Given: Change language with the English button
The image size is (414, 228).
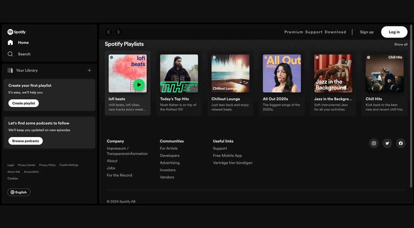Looking at the screenshot, I should pyautogui.click(x=19, y=192).
